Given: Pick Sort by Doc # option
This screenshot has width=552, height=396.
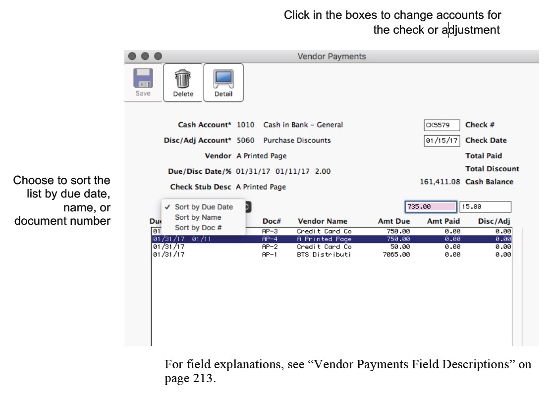Looking at the screenshot, I should tap(198, 228).
